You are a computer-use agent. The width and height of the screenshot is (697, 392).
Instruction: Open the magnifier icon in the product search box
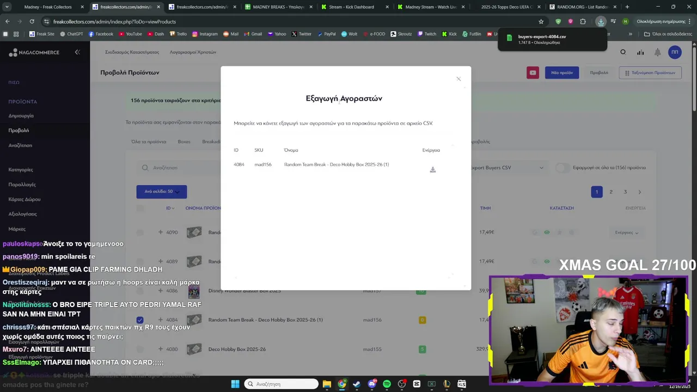coord(145,168)
